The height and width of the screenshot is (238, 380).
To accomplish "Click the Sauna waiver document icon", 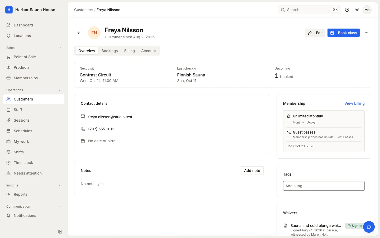I will click(x=285, y=226).
